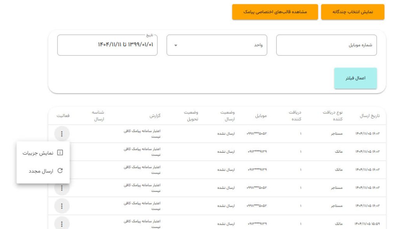The width and height of the screenshot is (398, 229).
Task: Focus the شماره موبایل input field
Action: (x=326, y=45)
